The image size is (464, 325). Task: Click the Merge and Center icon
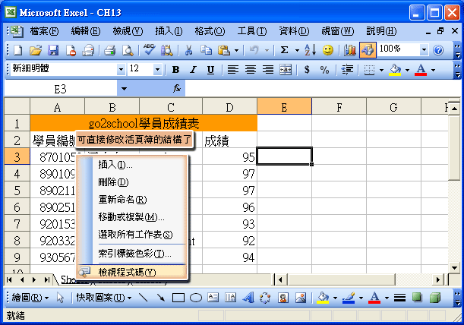coord(286,69)
